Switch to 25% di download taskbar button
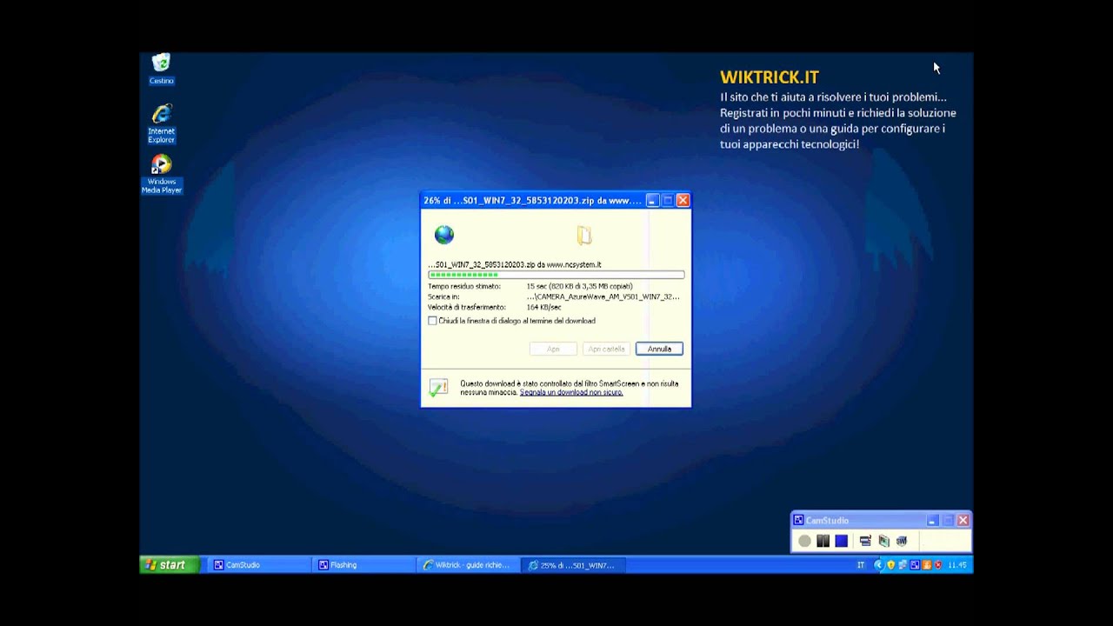The width and height of the screenshot is (1113, 626). (574, 565)
